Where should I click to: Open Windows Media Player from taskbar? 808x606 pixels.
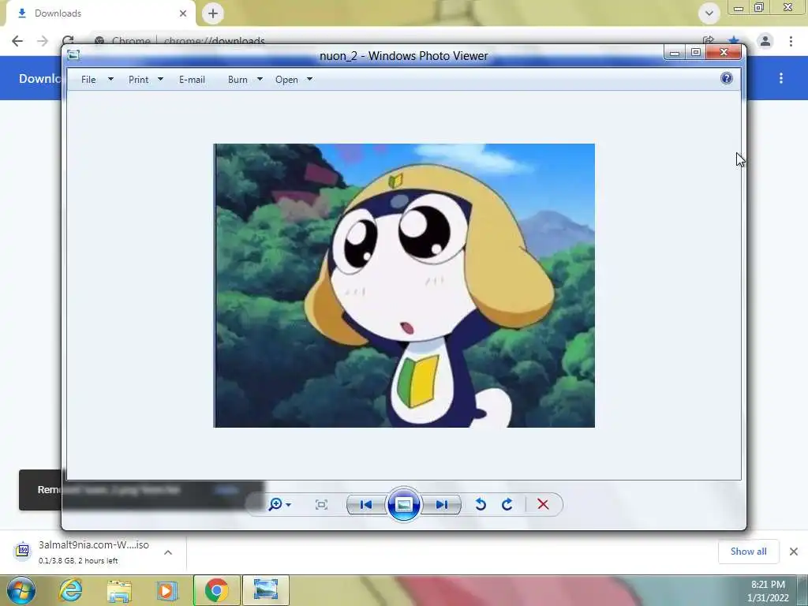pos(166,590)
